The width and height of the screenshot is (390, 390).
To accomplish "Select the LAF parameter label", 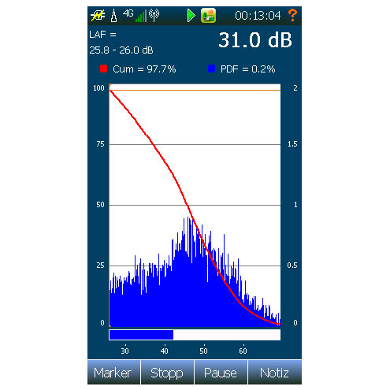I will [102, 35].
